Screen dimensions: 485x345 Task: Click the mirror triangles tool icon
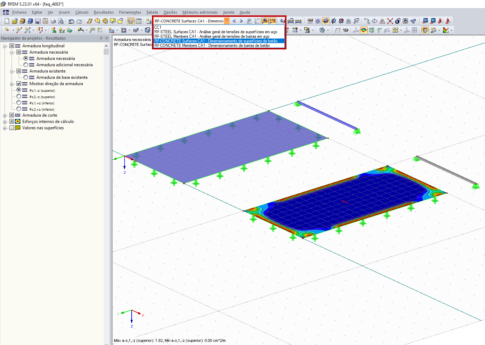point(382,21)
